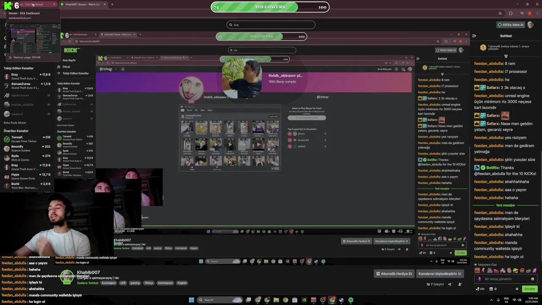542x305 pixels.
Task: Expand Daha Fazla Göster in the sidebar
Action: [14, 122]
